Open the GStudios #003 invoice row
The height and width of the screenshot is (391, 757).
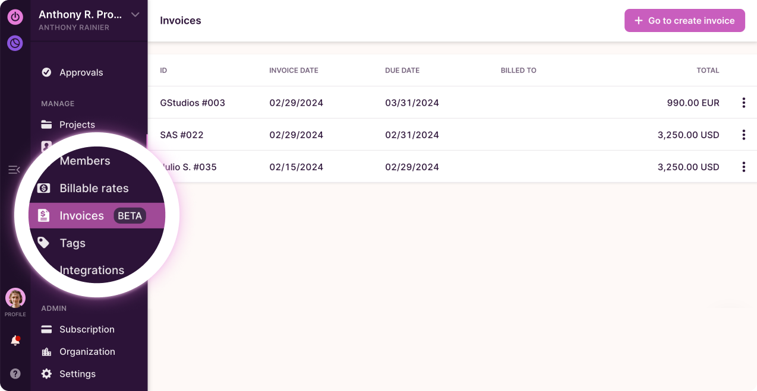click(x=193, y=103)
